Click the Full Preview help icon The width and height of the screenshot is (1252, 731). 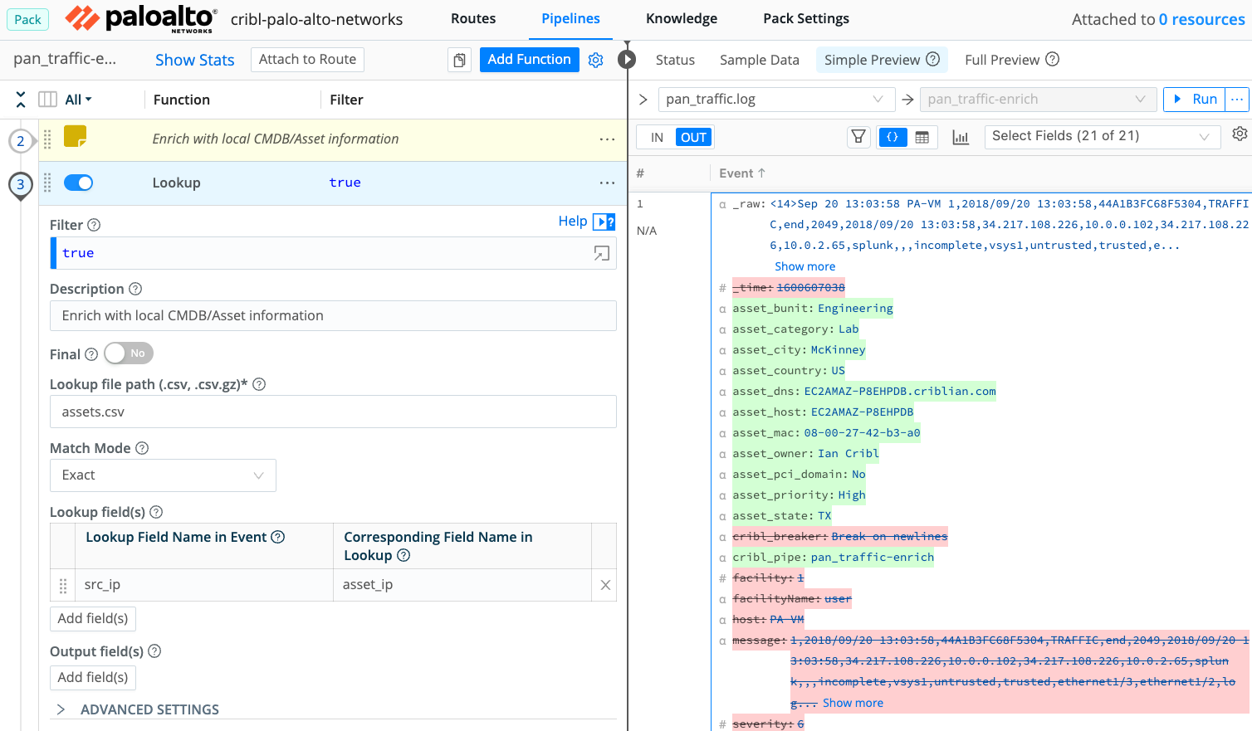[x=1052, y=59]
